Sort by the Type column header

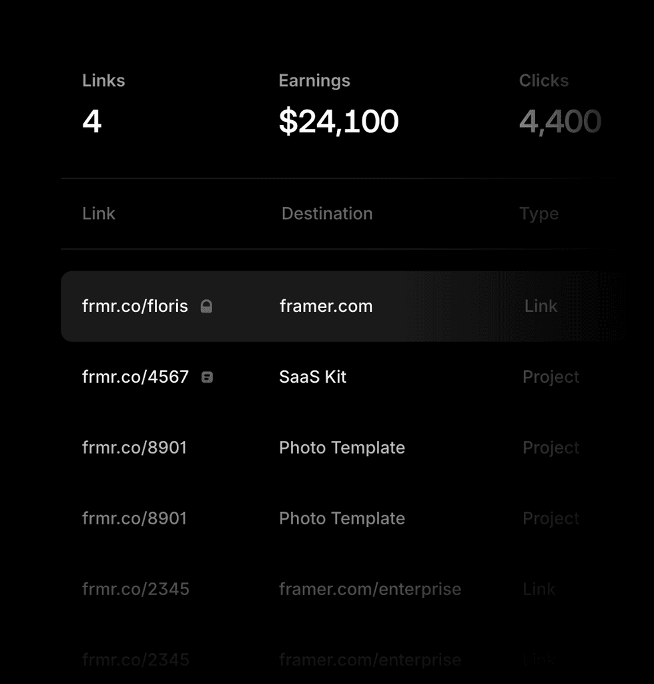(539, 214)
